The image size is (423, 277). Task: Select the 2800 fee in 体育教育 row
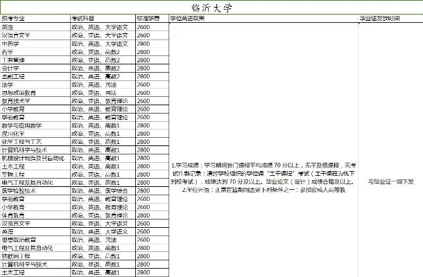[x=152, y=215]
